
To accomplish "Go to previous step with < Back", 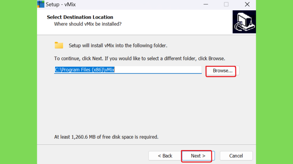I will (165, 156).
